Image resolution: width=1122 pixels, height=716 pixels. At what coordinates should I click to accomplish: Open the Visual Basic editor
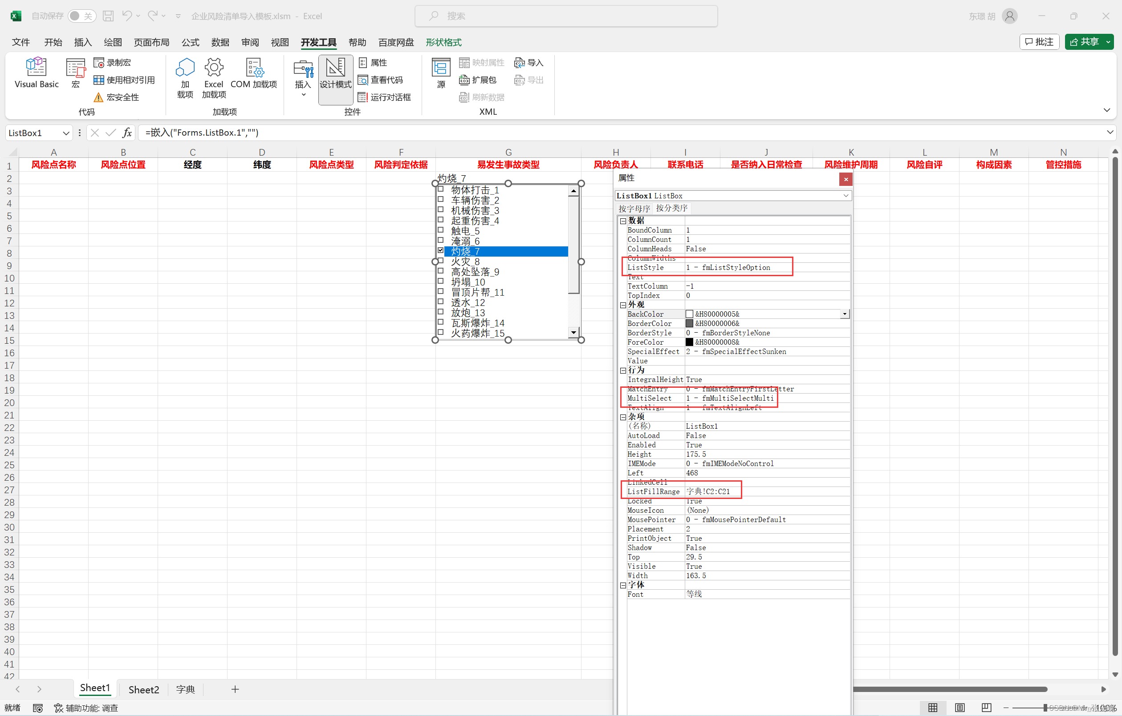pyautogui.click(x=37, y=72)
